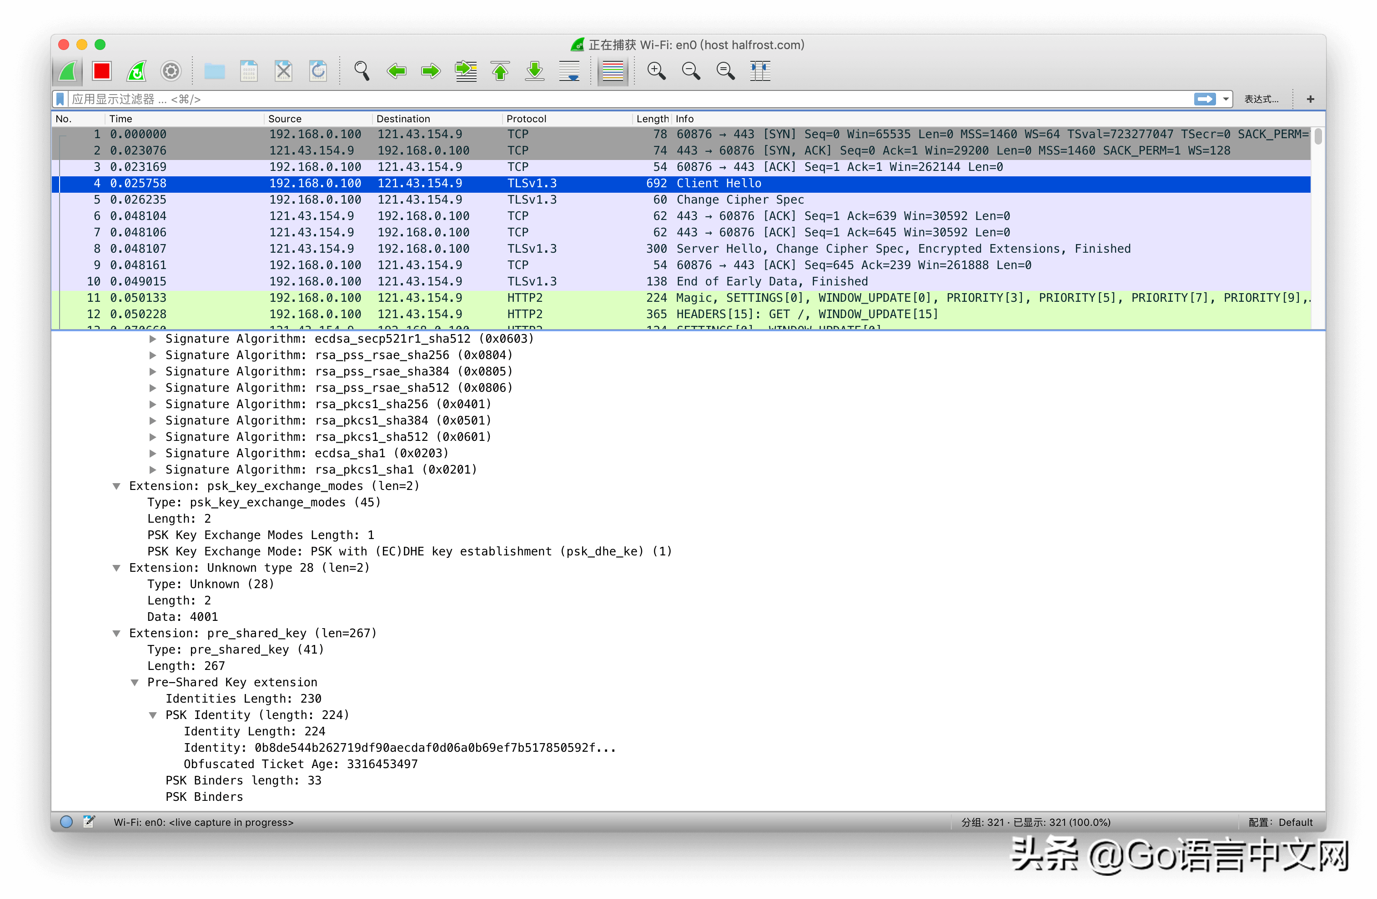Click the display filter input field
The image size is (1377, 899).
click(578, 100)
